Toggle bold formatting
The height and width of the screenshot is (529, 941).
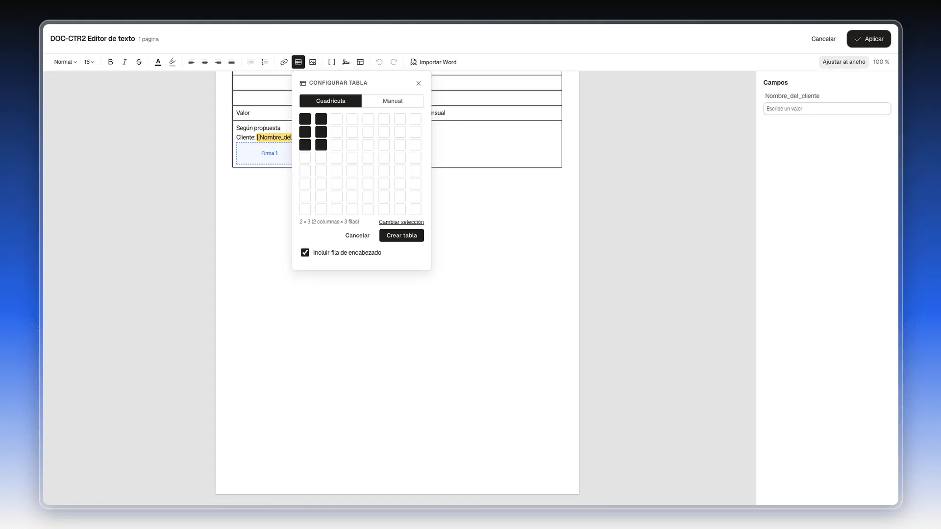pos(110,62)
